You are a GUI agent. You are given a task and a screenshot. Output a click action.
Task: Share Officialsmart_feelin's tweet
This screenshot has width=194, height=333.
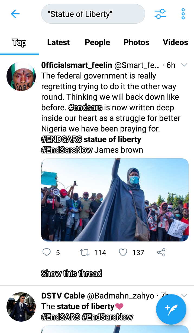(x=161, y=253)
